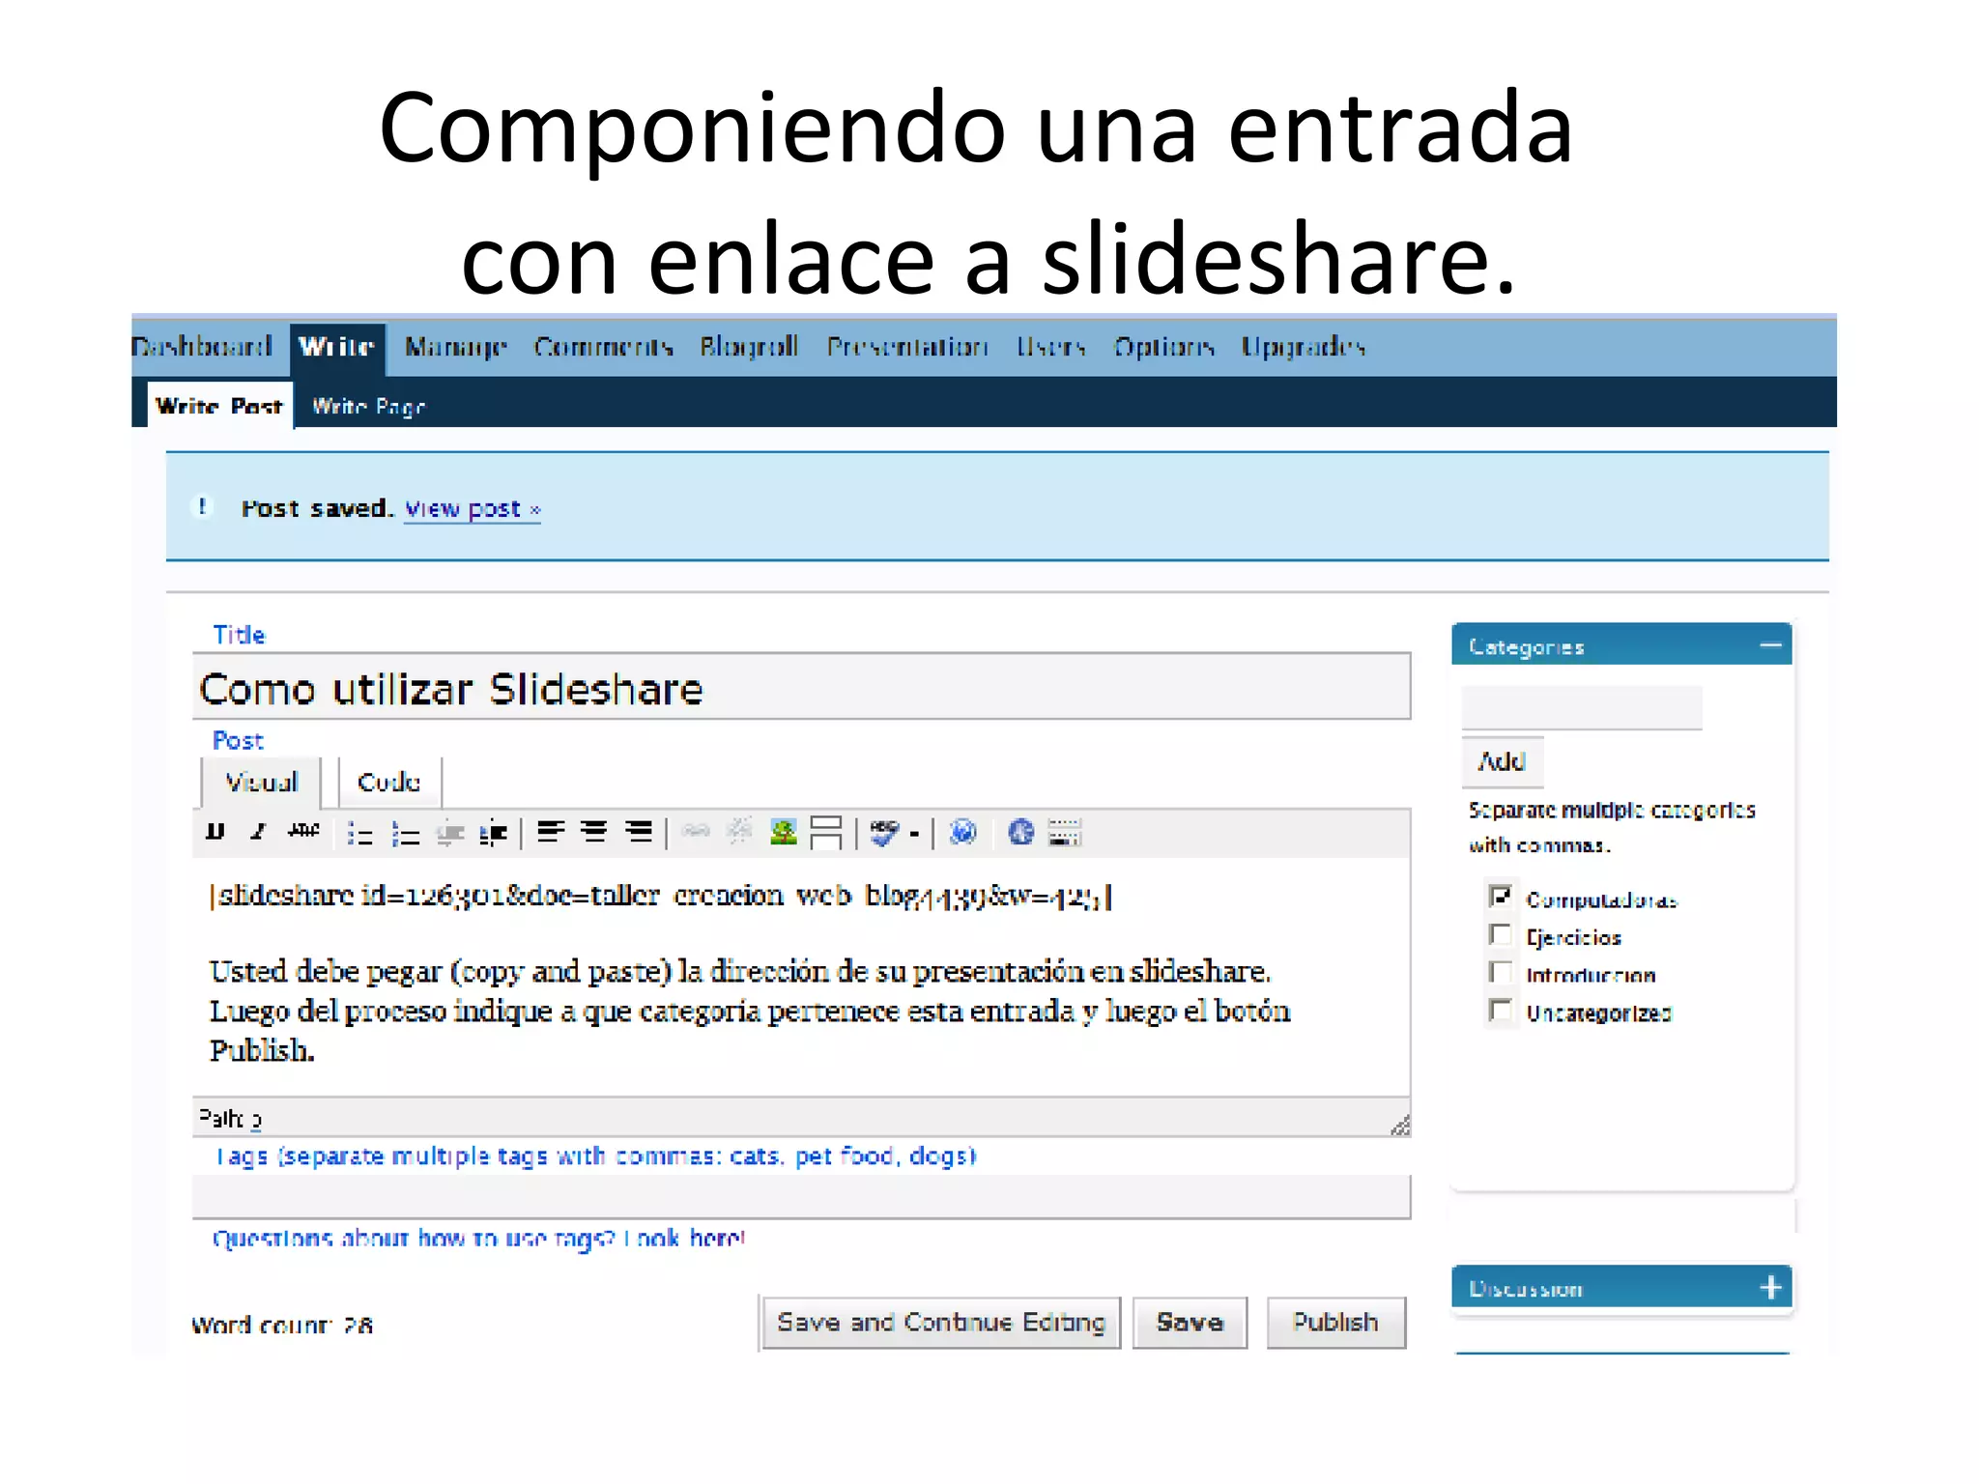Toggle italic formatting in the post toolbar
1979x1484 pixels.
tap(258, 832)
